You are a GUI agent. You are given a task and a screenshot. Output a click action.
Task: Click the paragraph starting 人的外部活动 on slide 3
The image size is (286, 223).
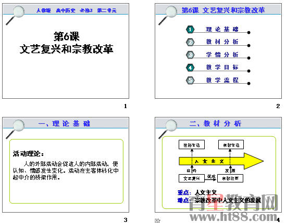point(66,170)
